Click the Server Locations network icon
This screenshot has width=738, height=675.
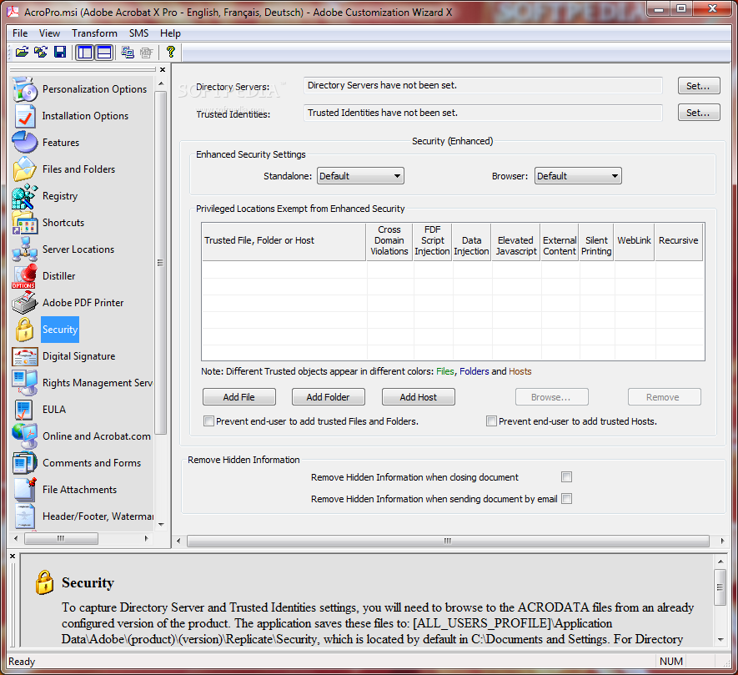click(x=24, y=249)
